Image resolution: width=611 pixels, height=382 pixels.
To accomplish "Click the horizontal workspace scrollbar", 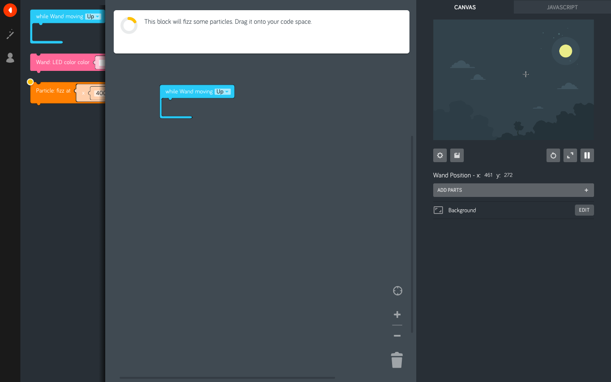I will [x=227, y=378].
